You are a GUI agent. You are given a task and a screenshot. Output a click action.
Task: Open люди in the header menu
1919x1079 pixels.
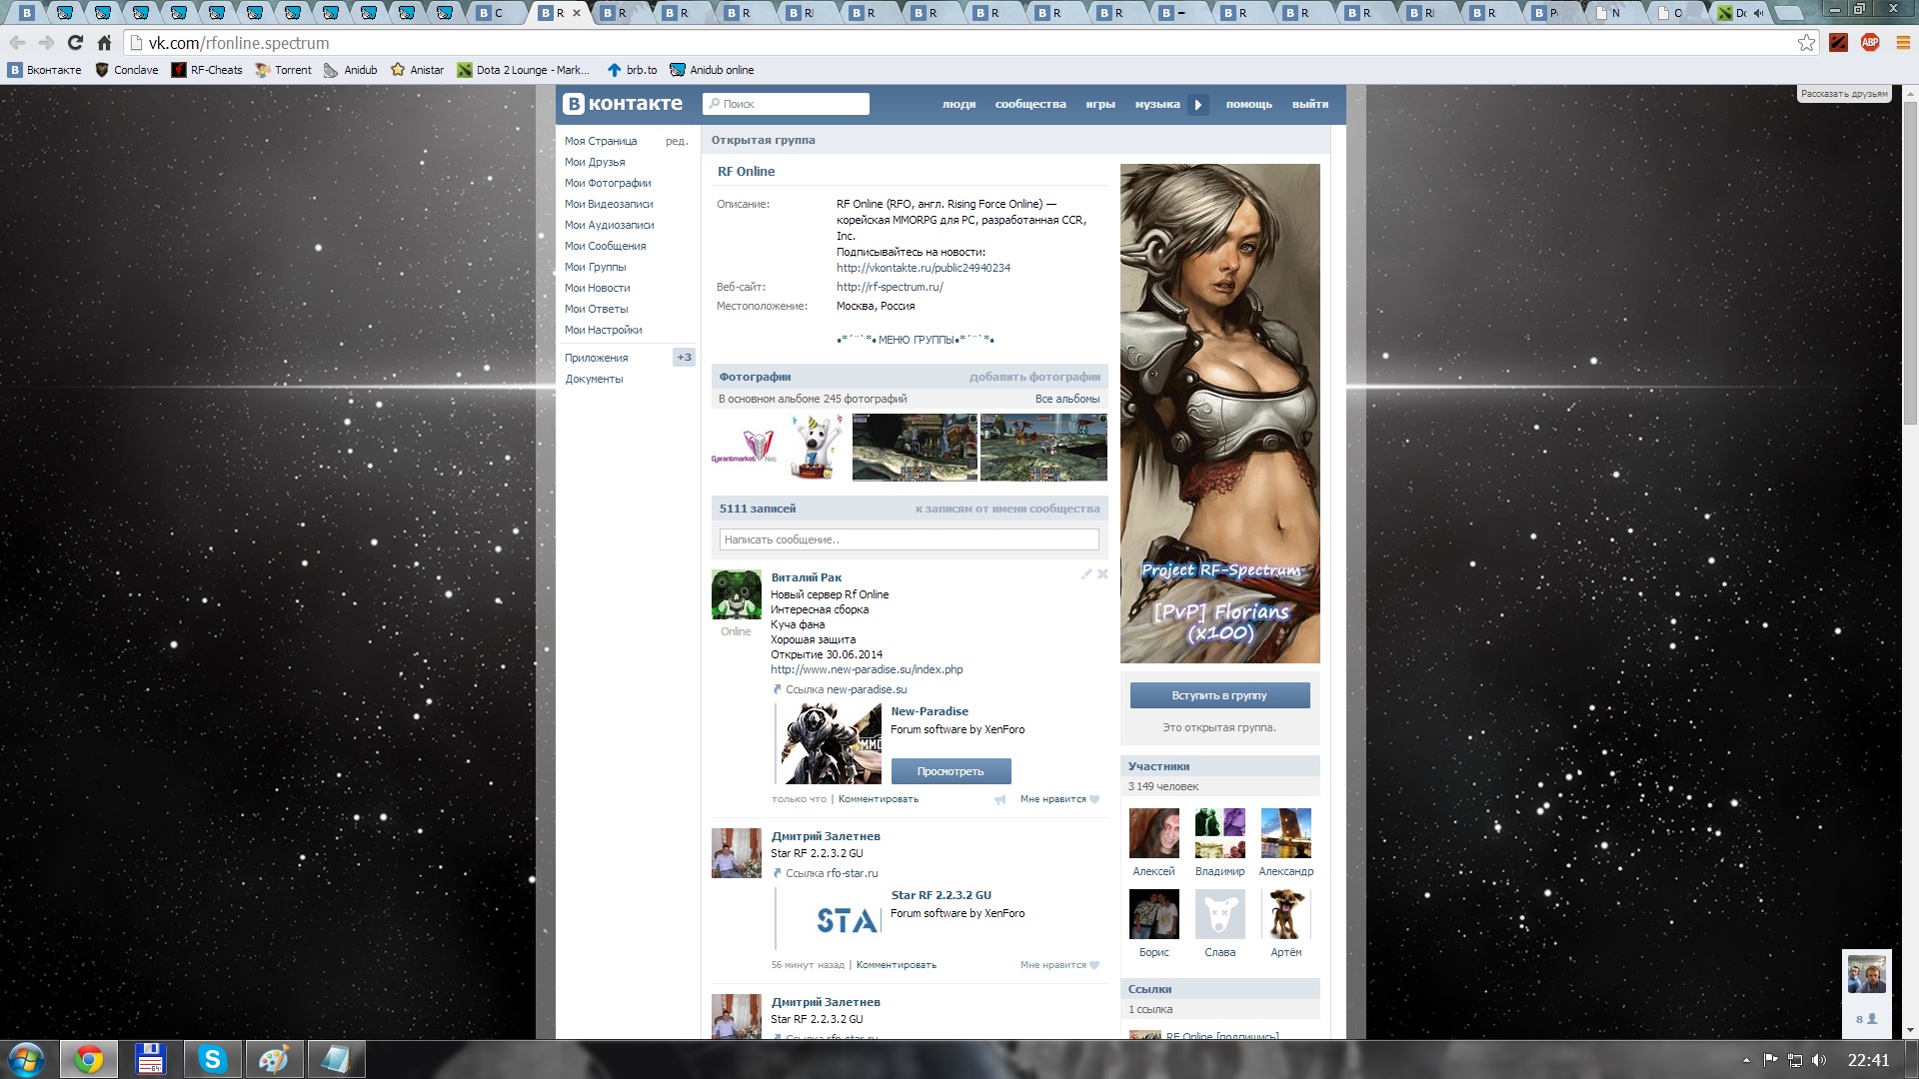(959, 104)
